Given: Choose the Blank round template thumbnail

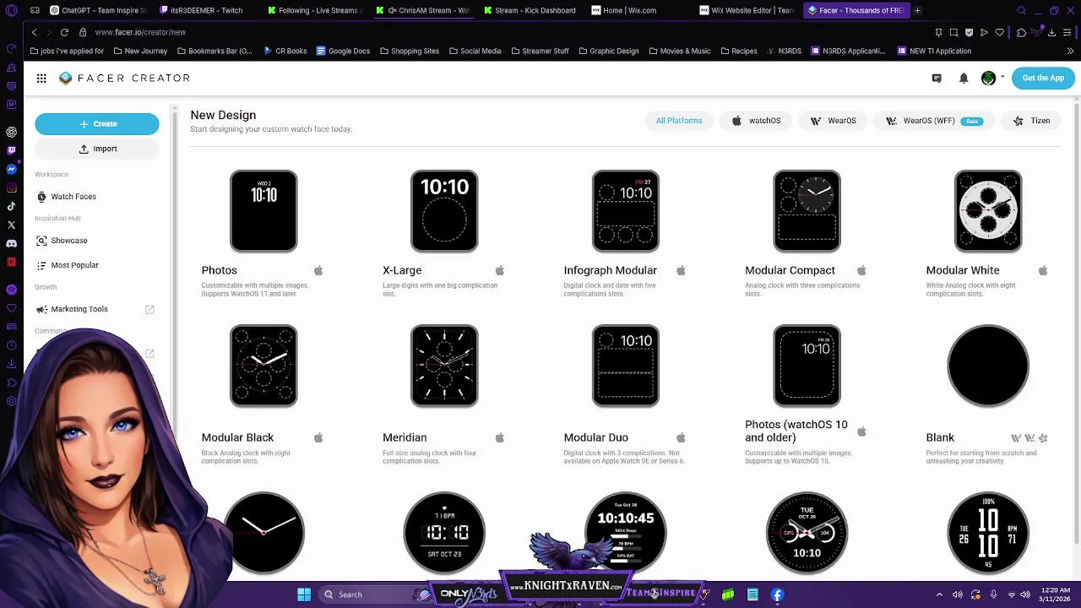Looking at the screenshot, I should click(x=988, y=366).
